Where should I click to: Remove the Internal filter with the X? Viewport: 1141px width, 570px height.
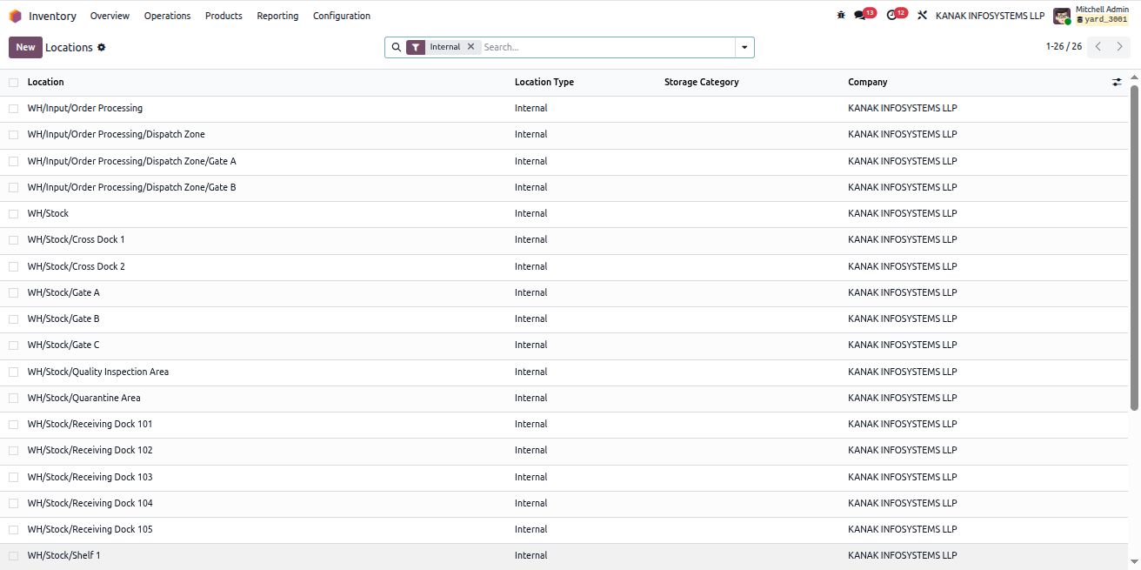(470, 47)
